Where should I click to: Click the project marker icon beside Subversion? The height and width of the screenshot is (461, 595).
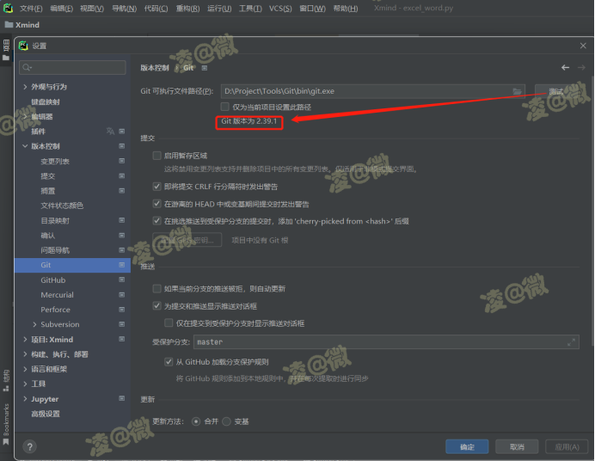(122, 324)
